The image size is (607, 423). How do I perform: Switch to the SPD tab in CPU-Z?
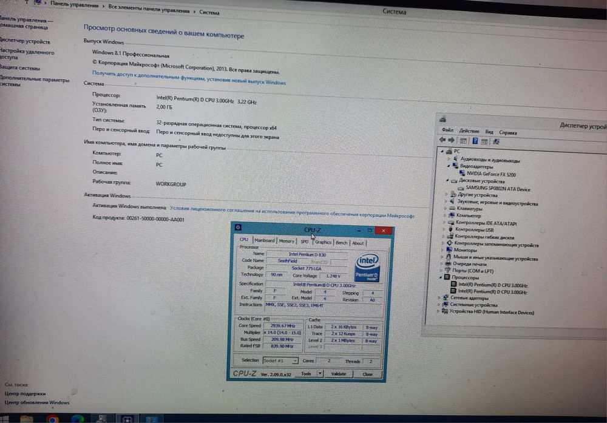[x=305, y=242]
